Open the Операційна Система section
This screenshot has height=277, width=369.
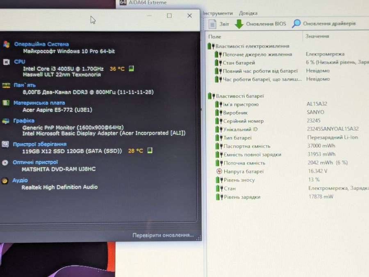[41, 44]
